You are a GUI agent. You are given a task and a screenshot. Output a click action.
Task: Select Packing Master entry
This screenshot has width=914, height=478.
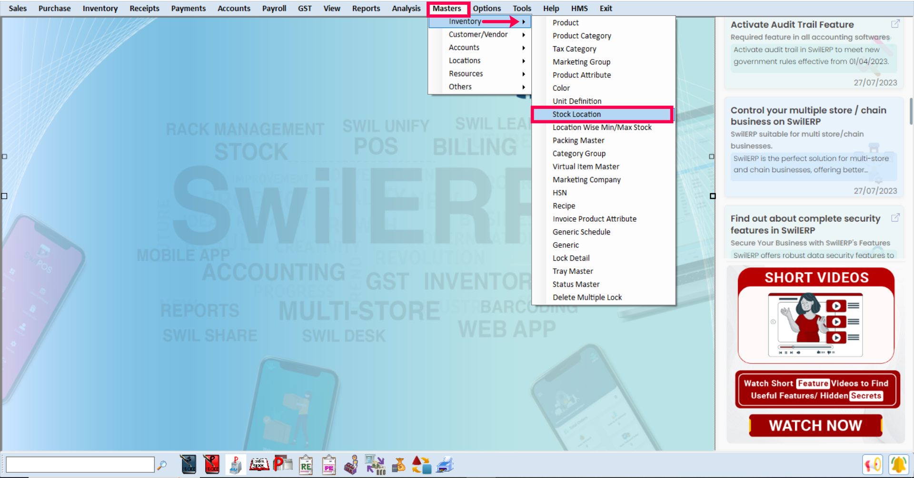pyautogui.click(x=604, y=141)
